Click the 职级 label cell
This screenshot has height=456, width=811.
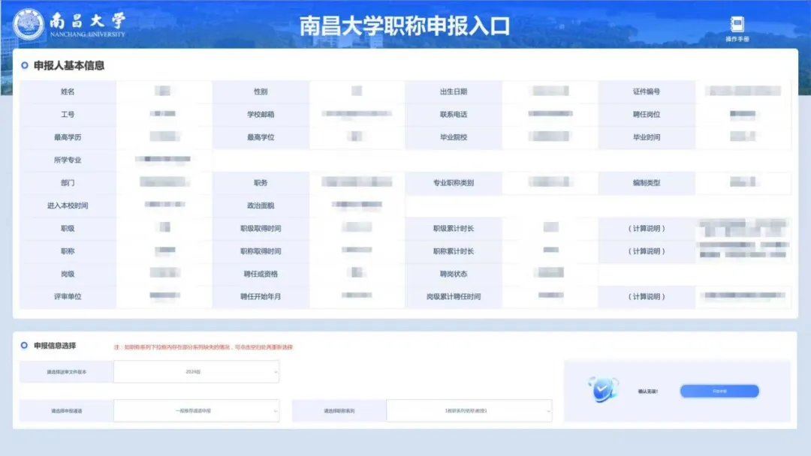[68, 228]
